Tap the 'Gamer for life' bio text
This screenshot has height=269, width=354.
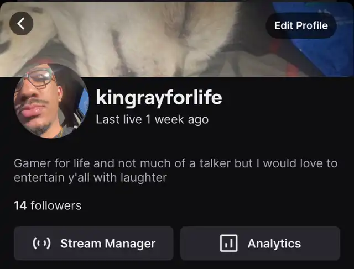click(x=176, y=170)
